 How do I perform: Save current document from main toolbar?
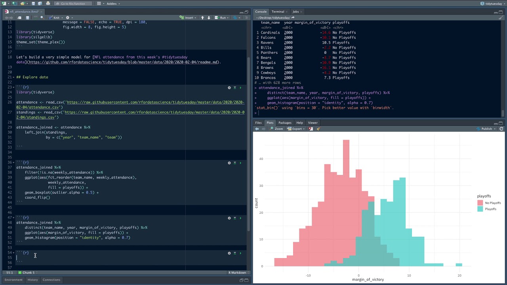pyautogui.click(x=33, y=4)
